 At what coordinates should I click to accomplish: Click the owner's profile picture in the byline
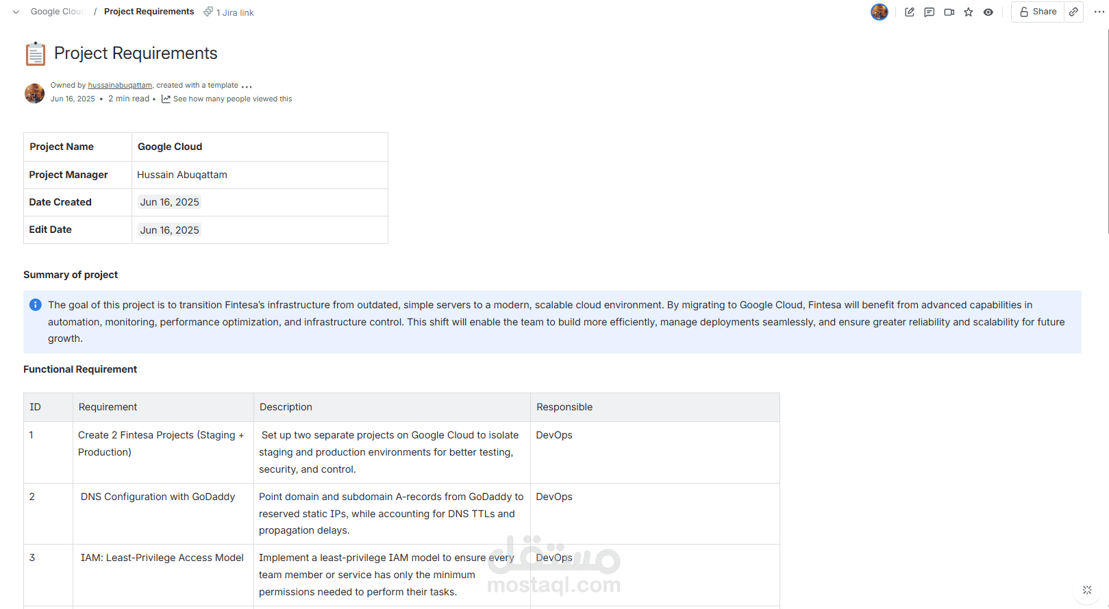click(x=34, y=93)
